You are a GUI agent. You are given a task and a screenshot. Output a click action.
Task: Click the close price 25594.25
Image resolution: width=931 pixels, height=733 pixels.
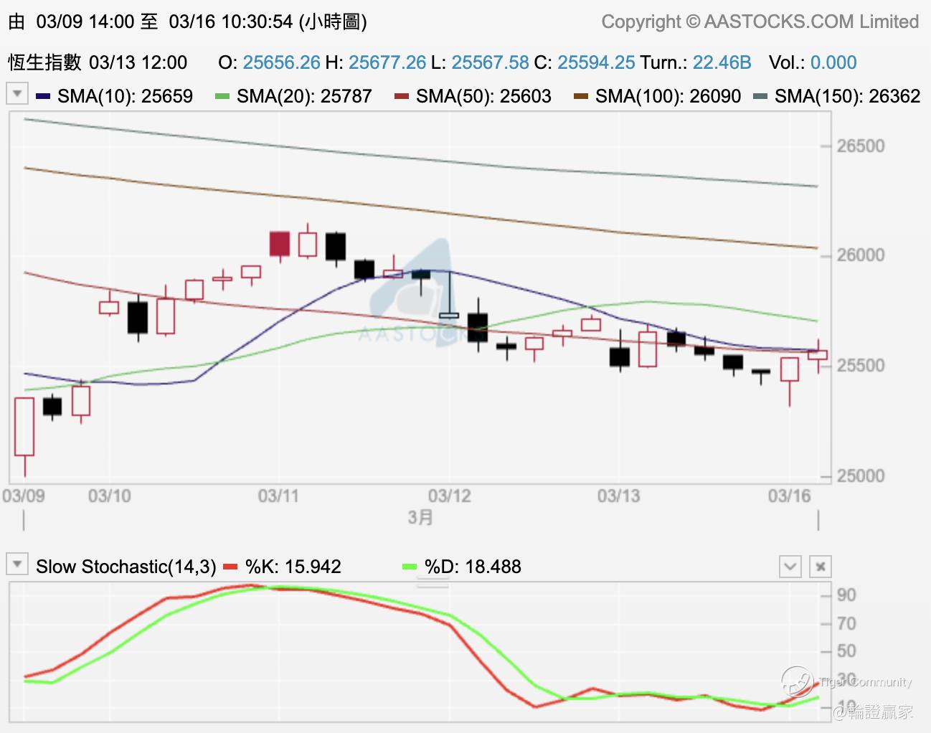pos(596,62)
